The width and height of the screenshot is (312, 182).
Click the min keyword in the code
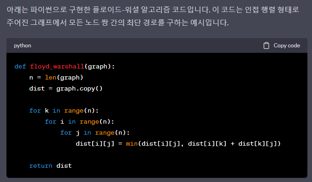click(132, 143)
